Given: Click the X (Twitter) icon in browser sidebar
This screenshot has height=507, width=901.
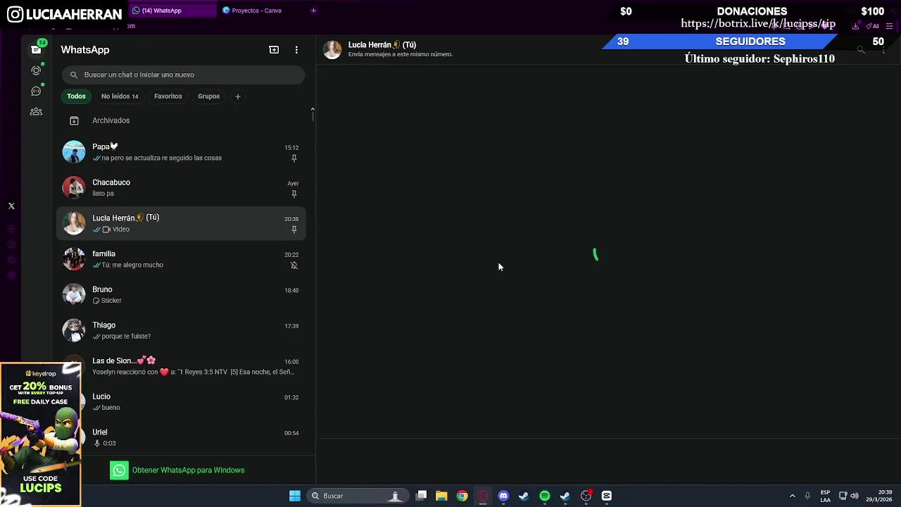Looking at the screenshot, I should [x=11, y=206].
